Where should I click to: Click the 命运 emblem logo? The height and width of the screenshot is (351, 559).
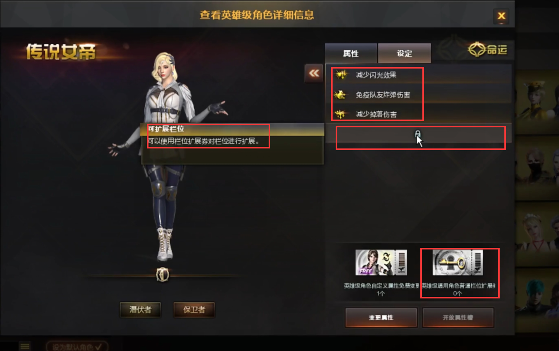click(x=488, y=49)
